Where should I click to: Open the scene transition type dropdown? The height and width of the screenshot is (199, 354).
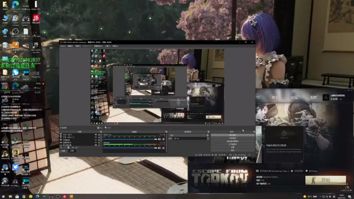click(187, 135)
